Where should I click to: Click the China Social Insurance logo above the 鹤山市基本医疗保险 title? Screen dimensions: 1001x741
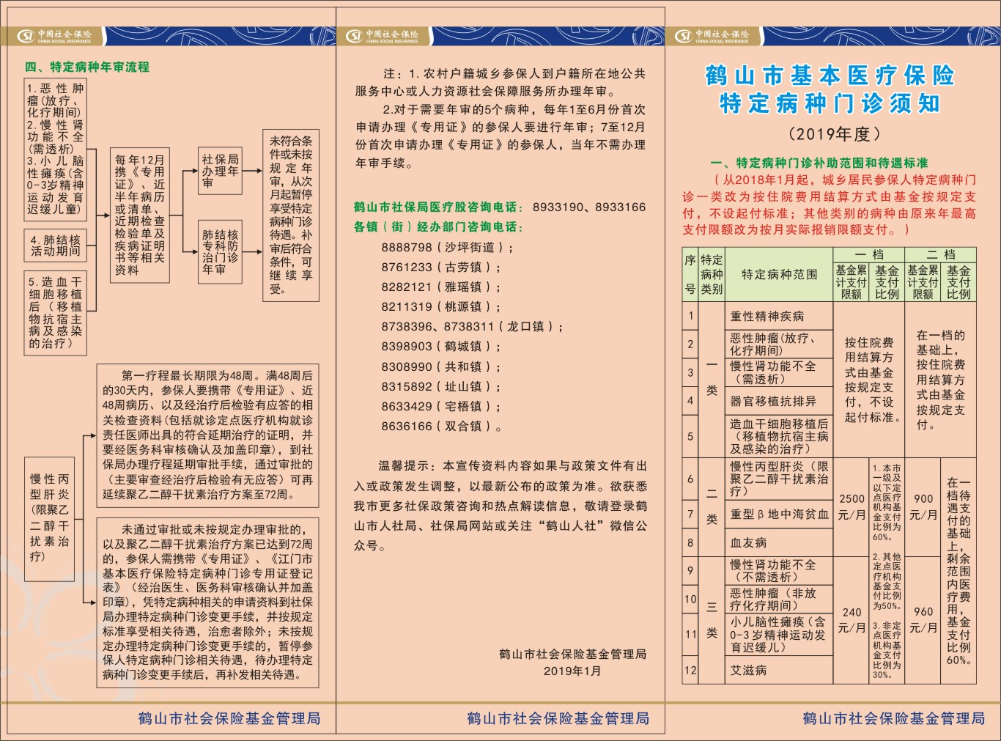(x=712, y=36)
